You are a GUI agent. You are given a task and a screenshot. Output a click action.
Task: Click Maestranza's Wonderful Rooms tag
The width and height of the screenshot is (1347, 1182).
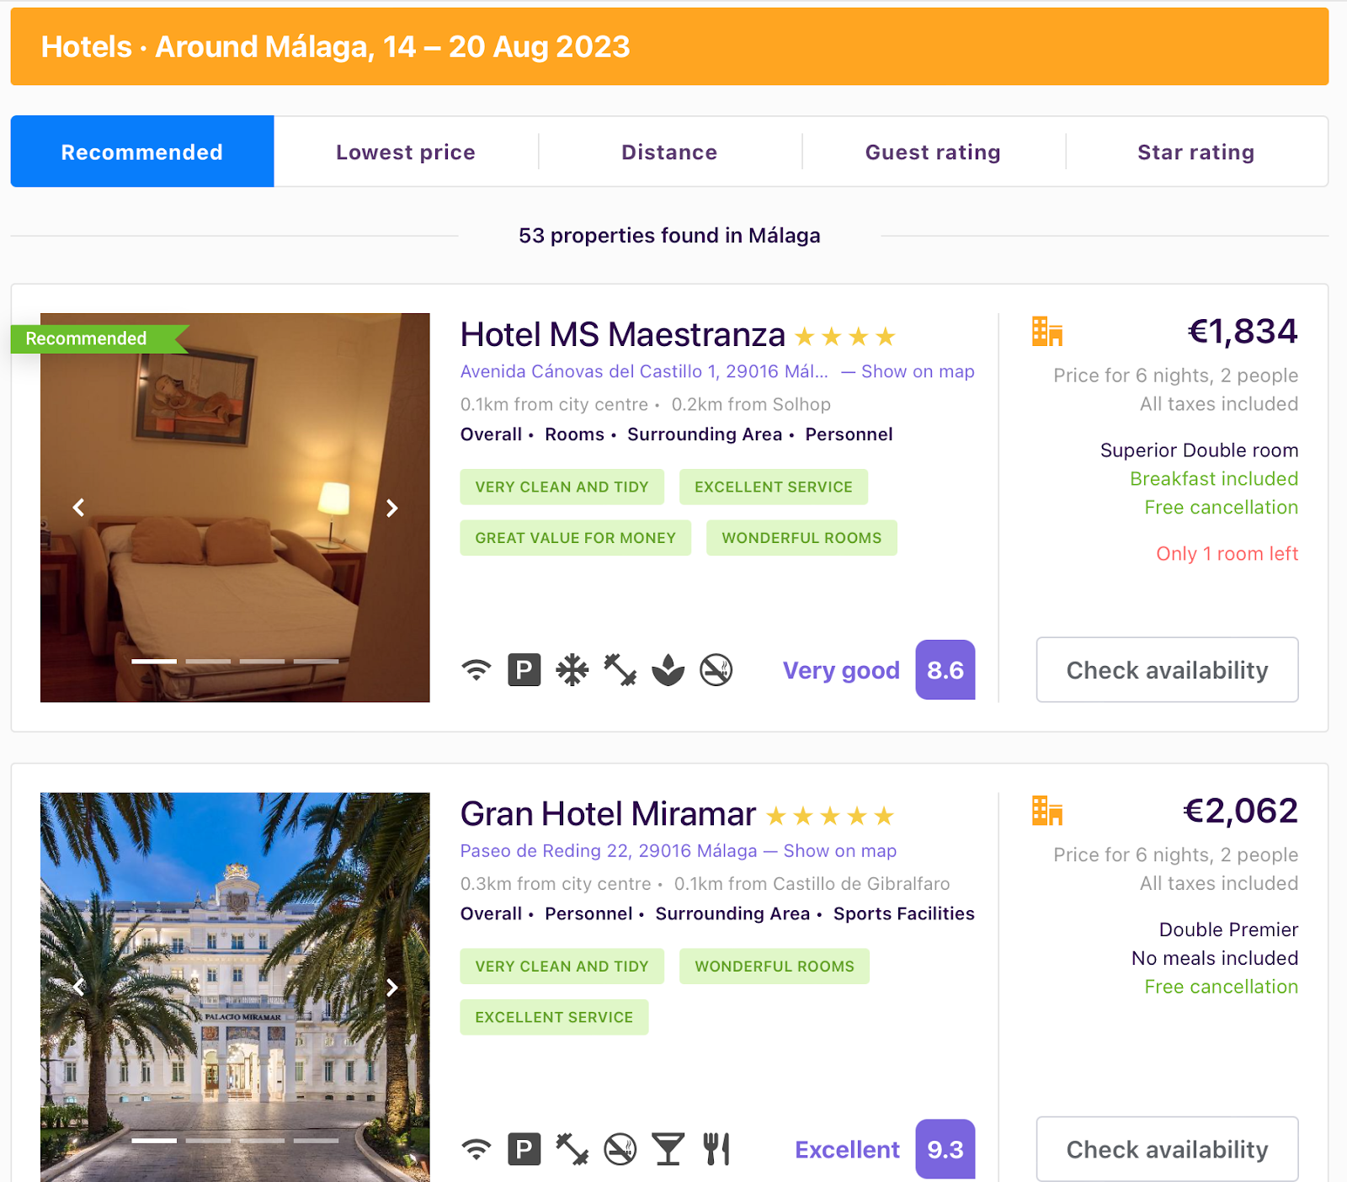(801, 538)
